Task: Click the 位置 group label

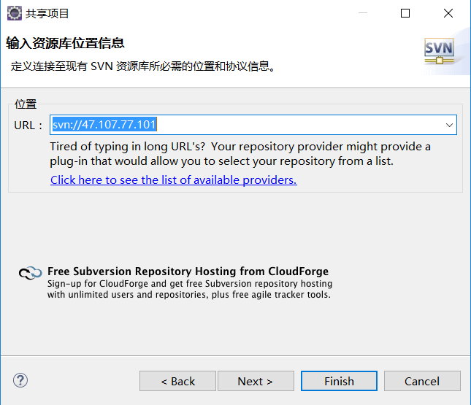Action: [x=26, y=104]
